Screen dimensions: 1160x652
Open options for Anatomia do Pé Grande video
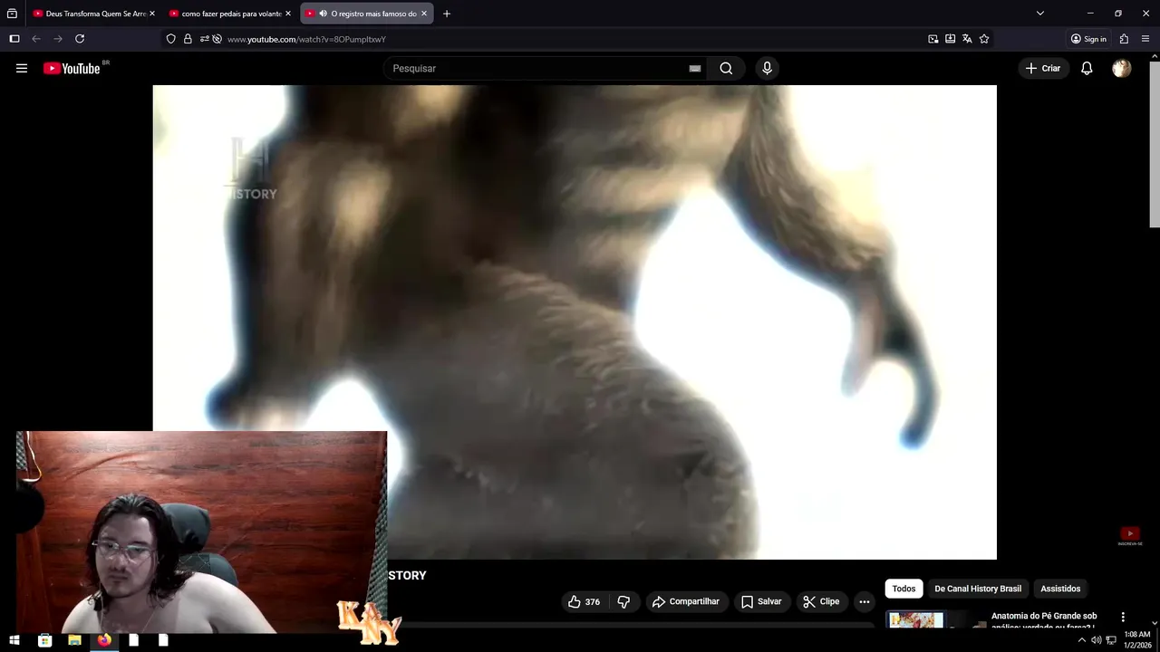pyautogui.click(x=1123, y=617)
